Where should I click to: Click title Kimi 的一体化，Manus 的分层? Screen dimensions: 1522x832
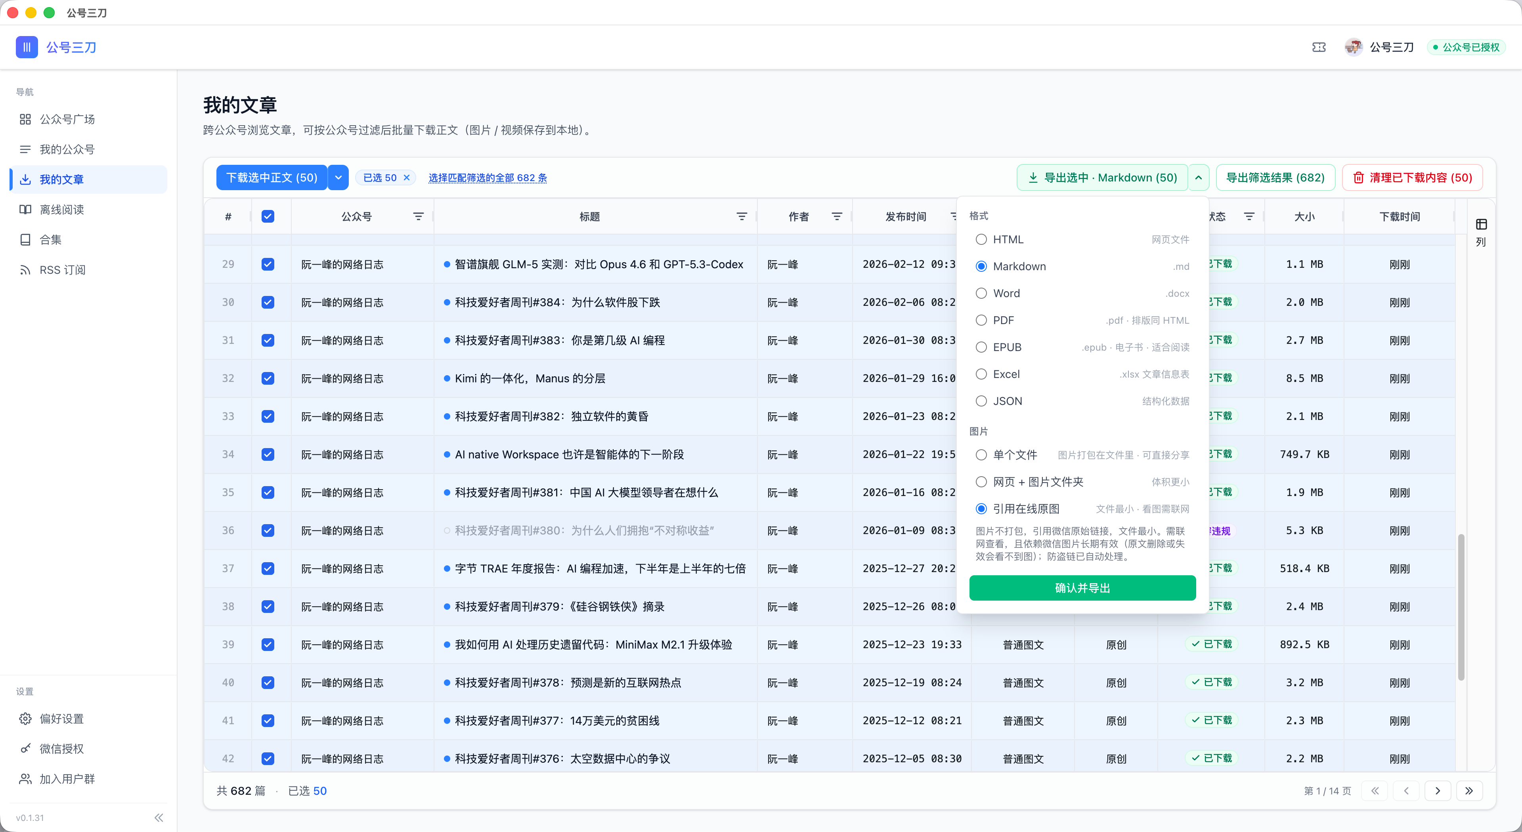[x=530, y=378]
